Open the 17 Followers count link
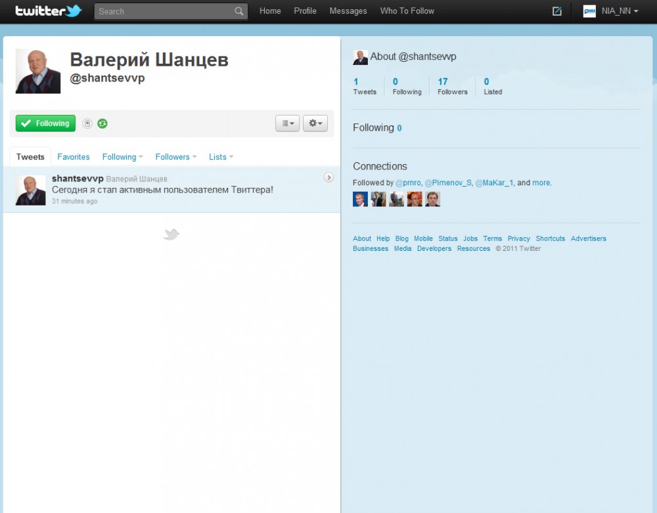Image resolution: width=657 pixels, height=513 pixels. coord(452,86)
